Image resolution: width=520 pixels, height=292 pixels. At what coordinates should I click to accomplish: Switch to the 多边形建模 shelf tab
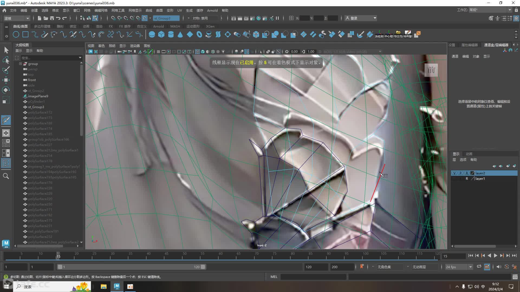coord(42,26)
